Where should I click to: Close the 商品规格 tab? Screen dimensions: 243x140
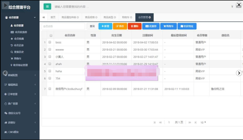pos(96,17)
